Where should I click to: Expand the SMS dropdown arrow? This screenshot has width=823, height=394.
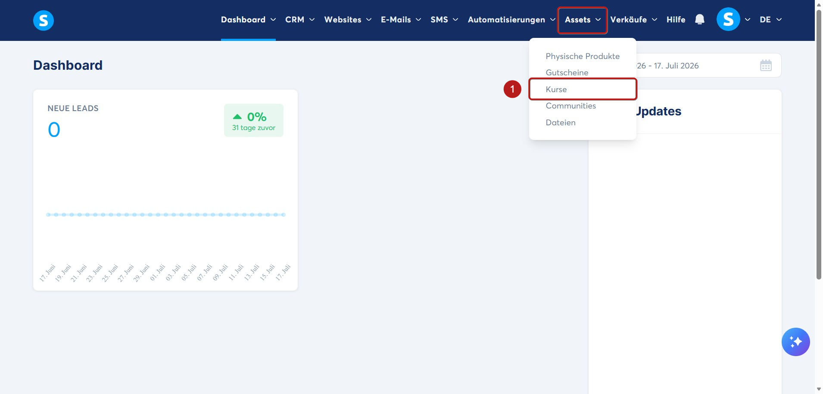coord(455,19)
